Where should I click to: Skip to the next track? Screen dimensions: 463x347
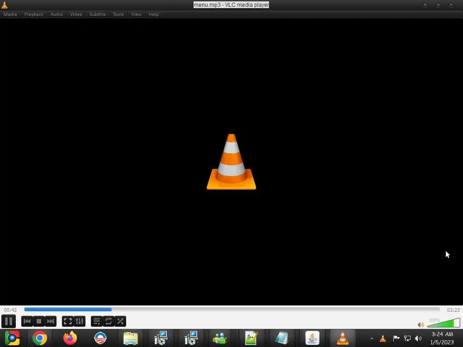(51, 321)
